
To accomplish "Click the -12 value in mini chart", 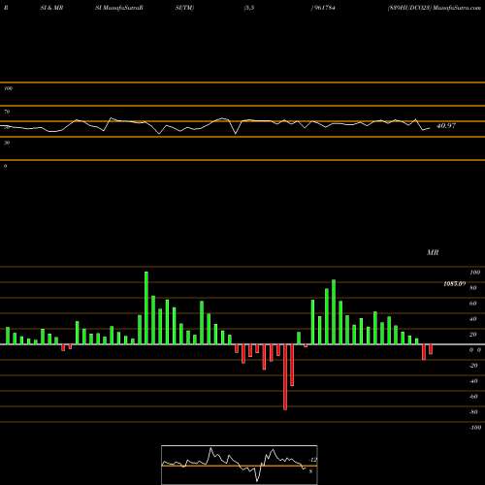I will 312,460.
